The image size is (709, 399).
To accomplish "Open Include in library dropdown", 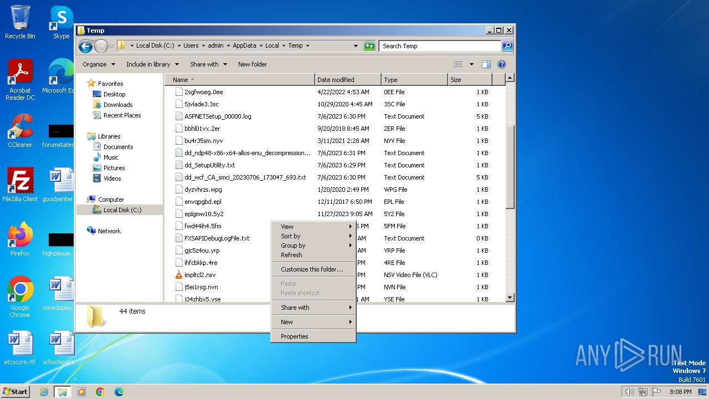I will [152, 64].
